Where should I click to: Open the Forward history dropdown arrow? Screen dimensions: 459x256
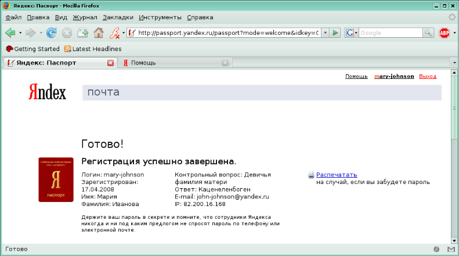pyautogui.click(x=41, y=33)
